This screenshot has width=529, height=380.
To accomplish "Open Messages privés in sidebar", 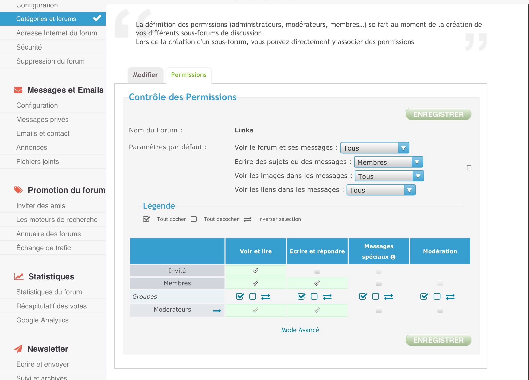I will [x=42, y=120].
